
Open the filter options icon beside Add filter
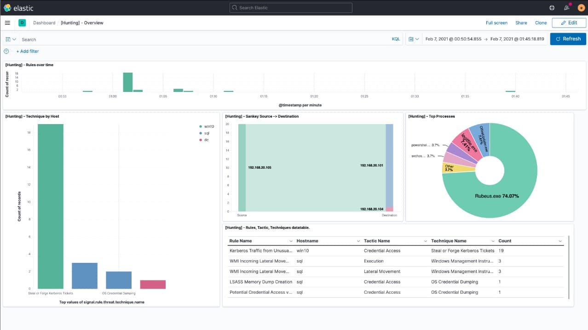point(6,51)
